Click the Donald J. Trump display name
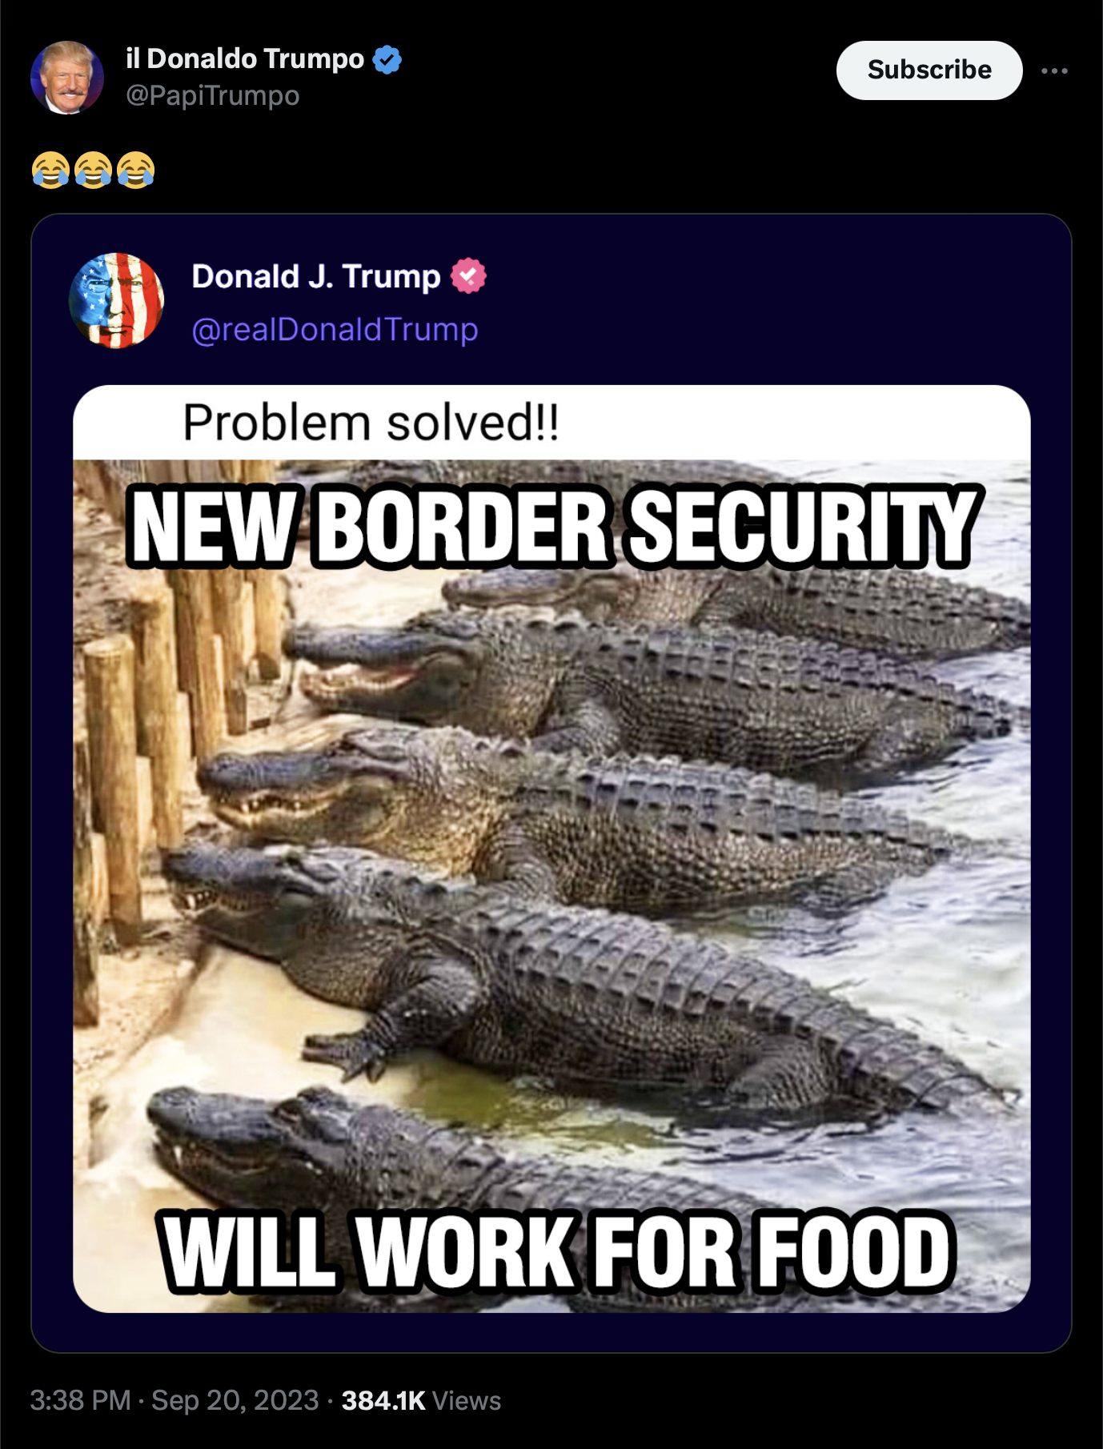This screenshot has width=1103, height=1449. pyautogui.click(x=316, y=276)
